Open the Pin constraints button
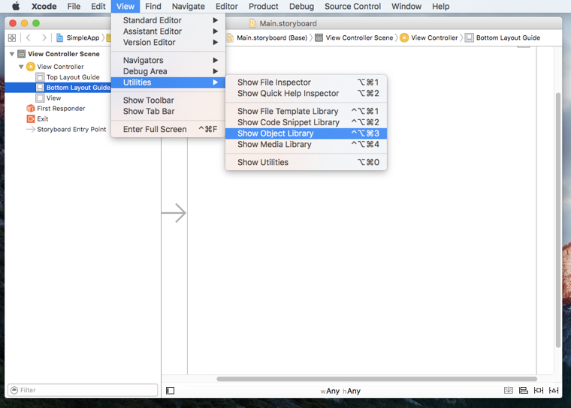The image size is (571, 408). [x=538, y=390]
